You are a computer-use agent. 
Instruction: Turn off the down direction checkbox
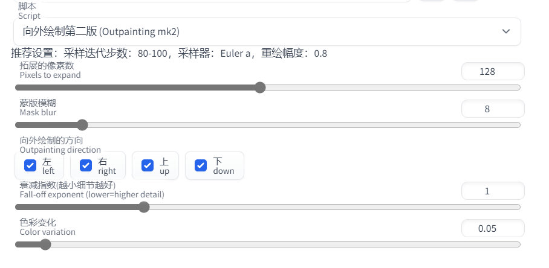pyautogui.click(x=201, y=165)
